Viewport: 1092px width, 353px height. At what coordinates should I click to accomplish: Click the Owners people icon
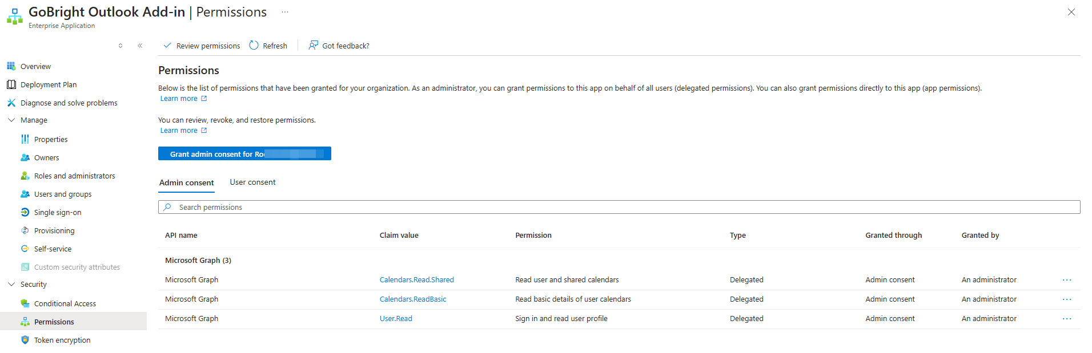(25, 157)
